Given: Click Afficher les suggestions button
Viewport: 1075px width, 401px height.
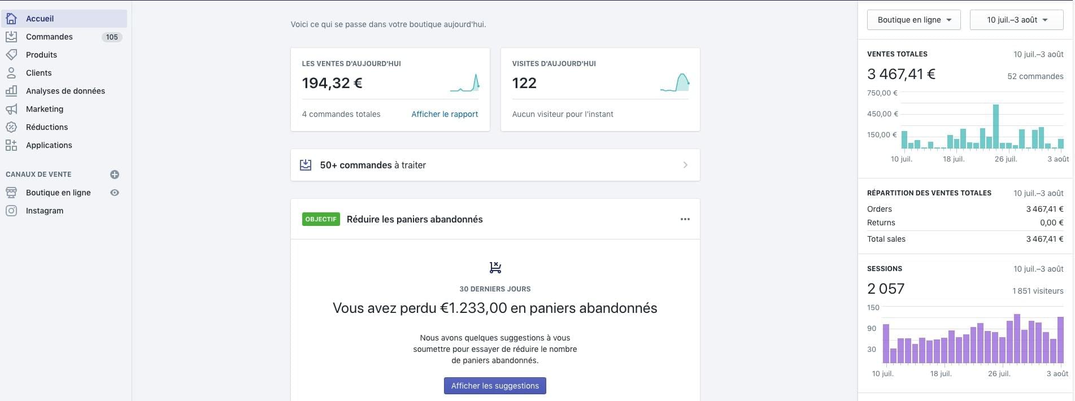Looking at the screenshot, I should [x=495, y=386].
